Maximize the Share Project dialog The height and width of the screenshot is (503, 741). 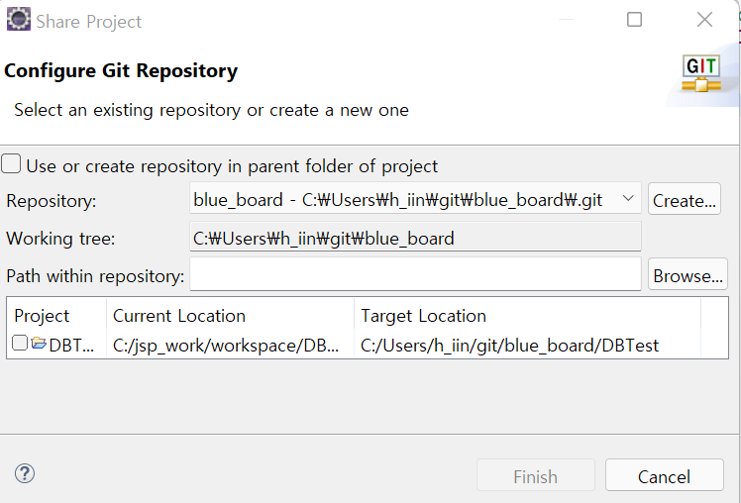point(634,20)
